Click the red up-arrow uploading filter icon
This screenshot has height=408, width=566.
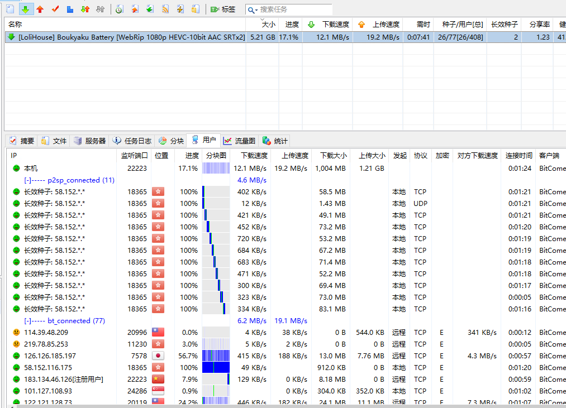[x=40, y=9]
